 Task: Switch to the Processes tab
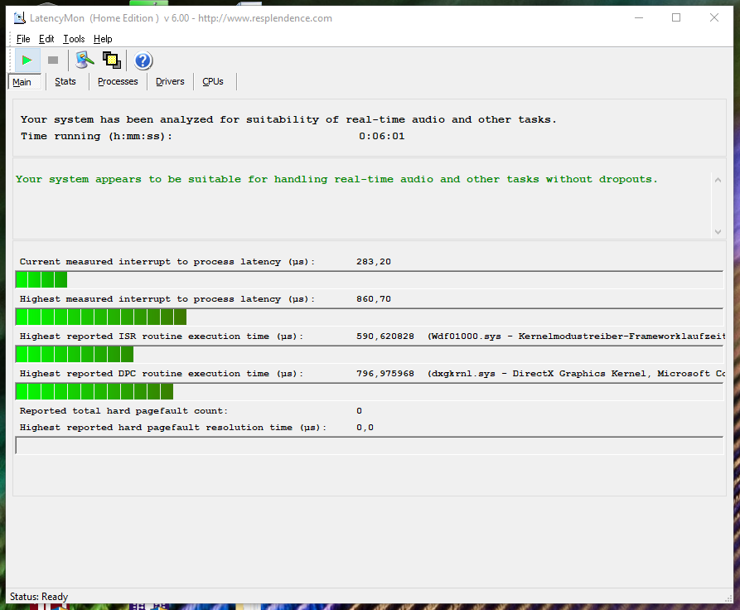tap(118, 81)
